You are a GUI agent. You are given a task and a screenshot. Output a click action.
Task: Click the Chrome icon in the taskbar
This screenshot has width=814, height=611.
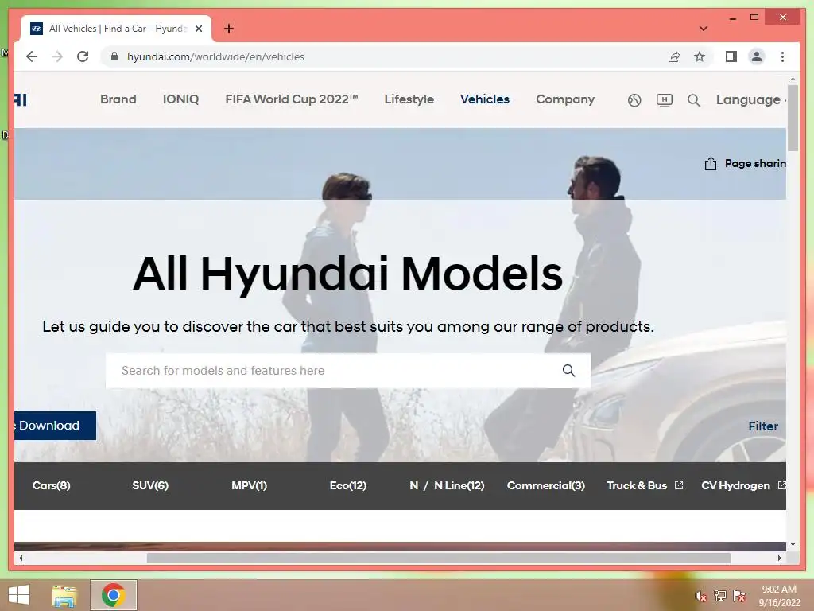(113, 595)
